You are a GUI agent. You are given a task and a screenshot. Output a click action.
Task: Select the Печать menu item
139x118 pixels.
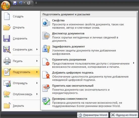(21, 61)
